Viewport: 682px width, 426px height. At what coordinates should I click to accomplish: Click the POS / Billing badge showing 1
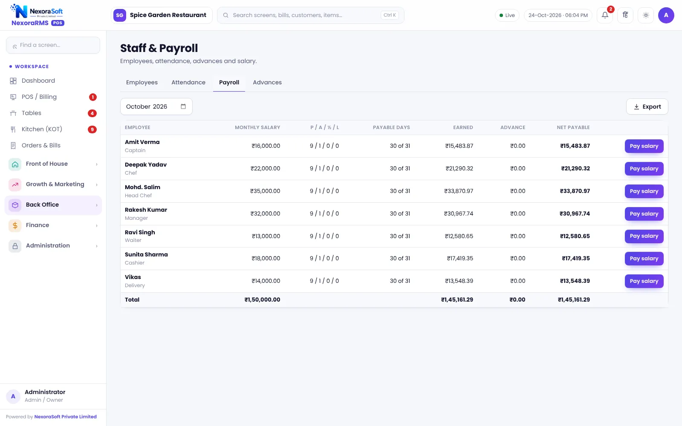coord(92,97)
